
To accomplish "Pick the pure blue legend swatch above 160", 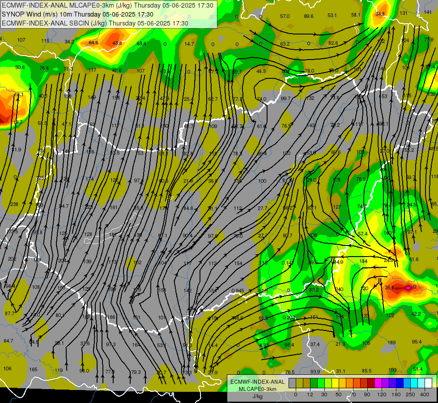I will (400, 383).
